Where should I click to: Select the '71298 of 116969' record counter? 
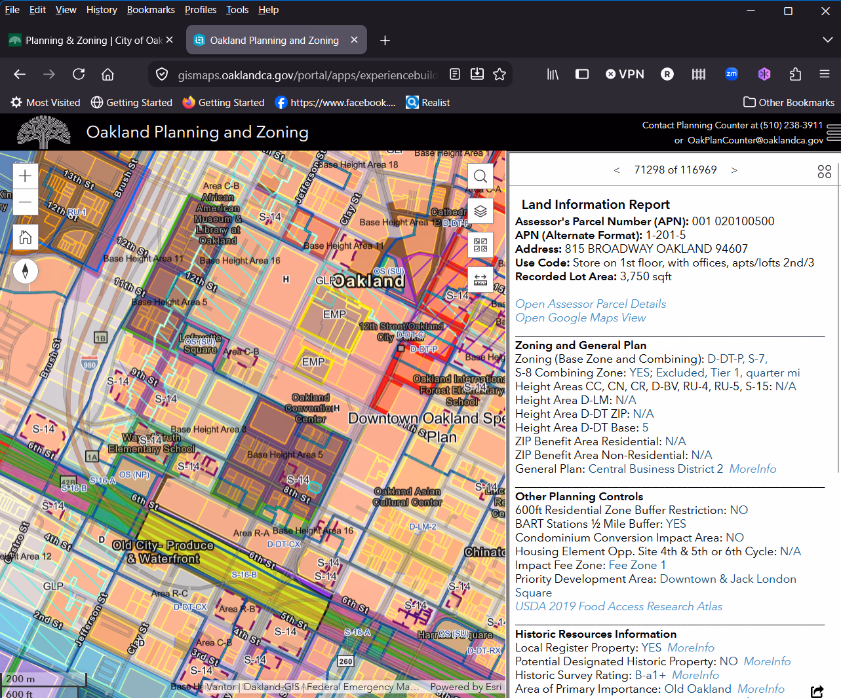point(675,170)
